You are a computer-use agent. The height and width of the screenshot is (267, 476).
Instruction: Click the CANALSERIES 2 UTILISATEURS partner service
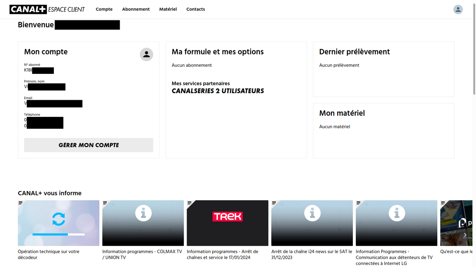[218, 91]
